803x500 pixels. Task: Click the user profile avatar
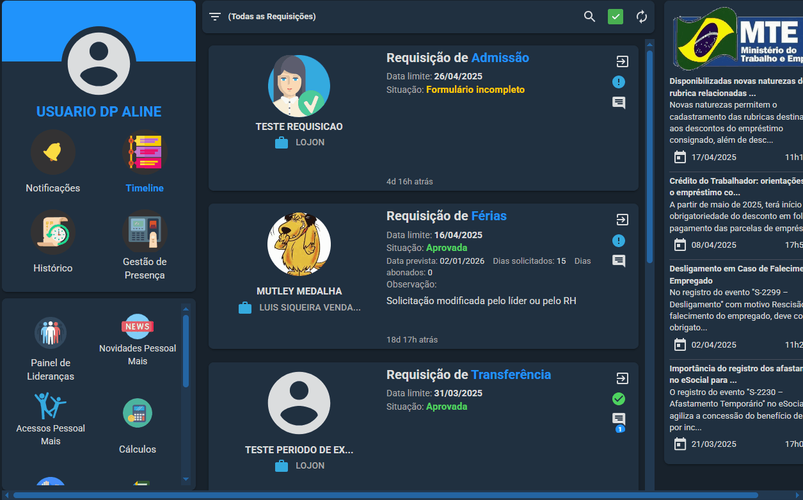99,63
